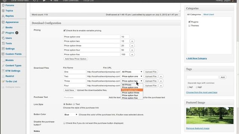Open price dropdown for file One

(x=132, y=72)
